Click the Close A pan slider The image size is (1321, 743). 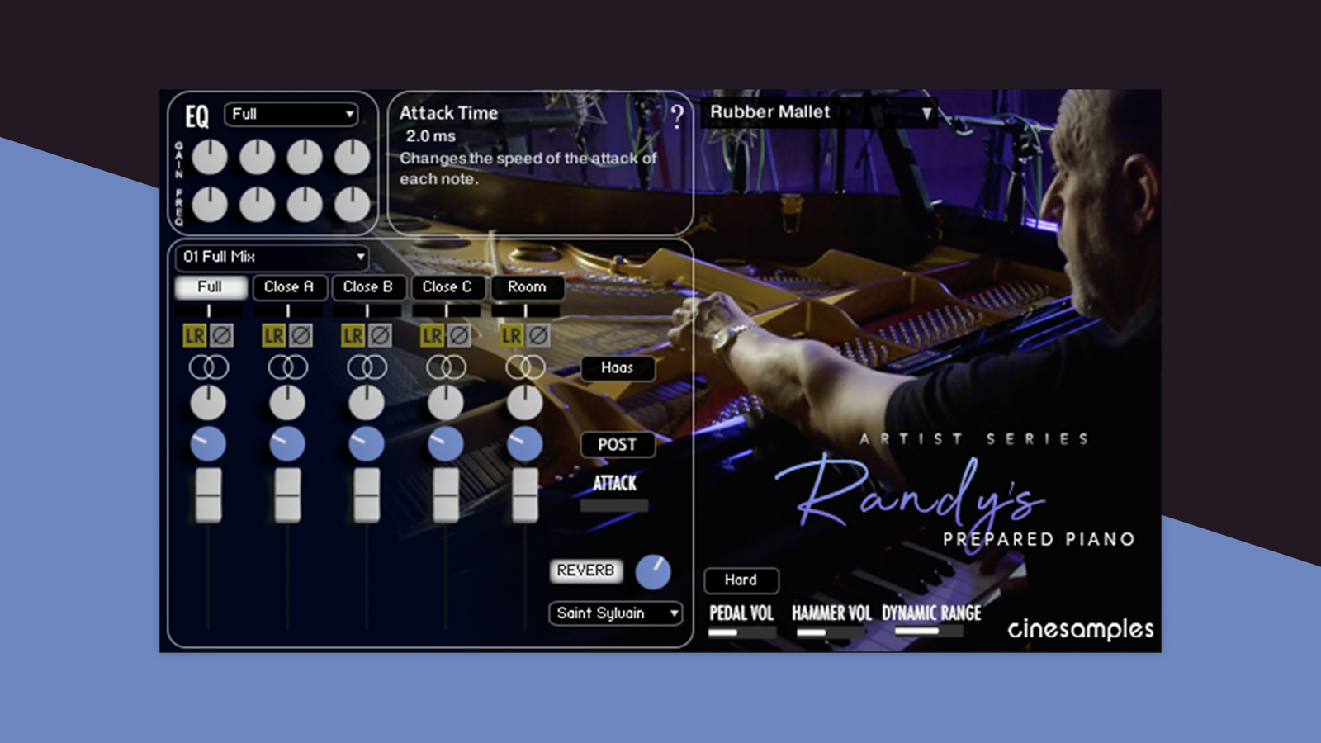(287, 310)
